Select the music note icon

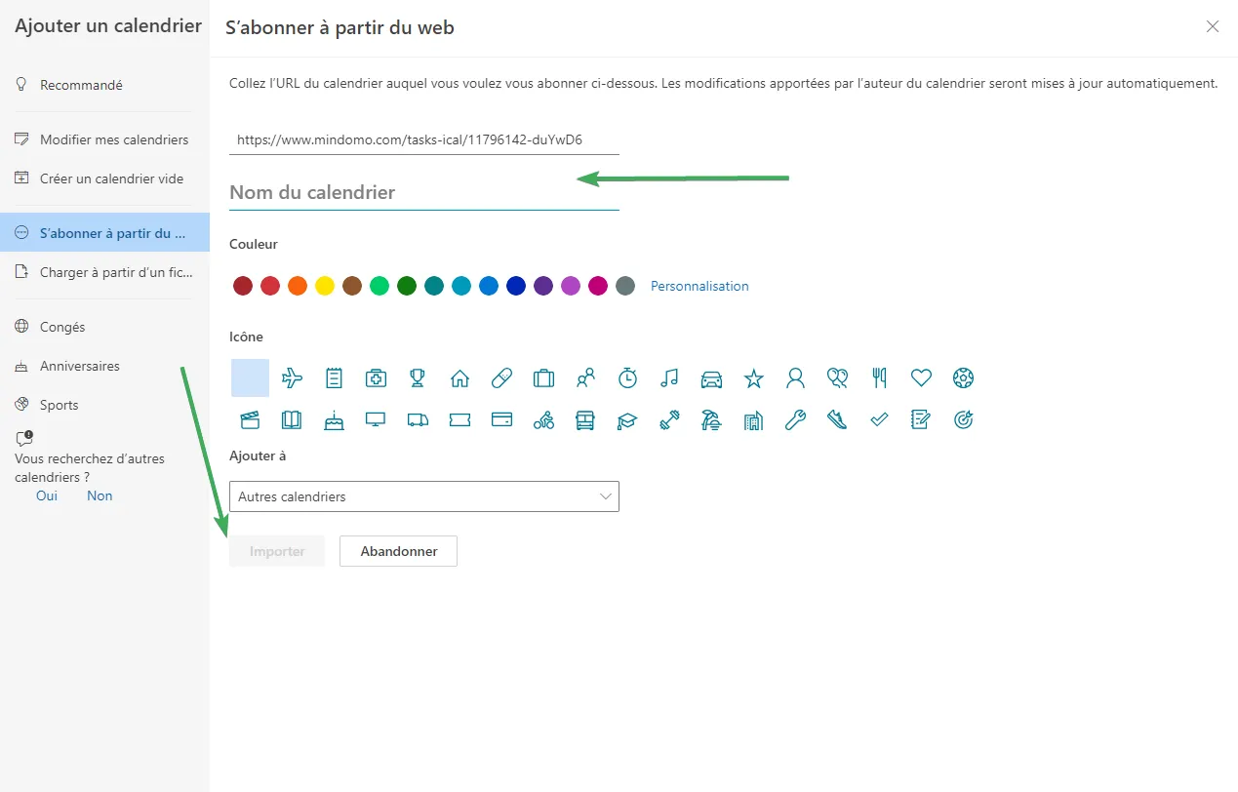pos(669,378)
